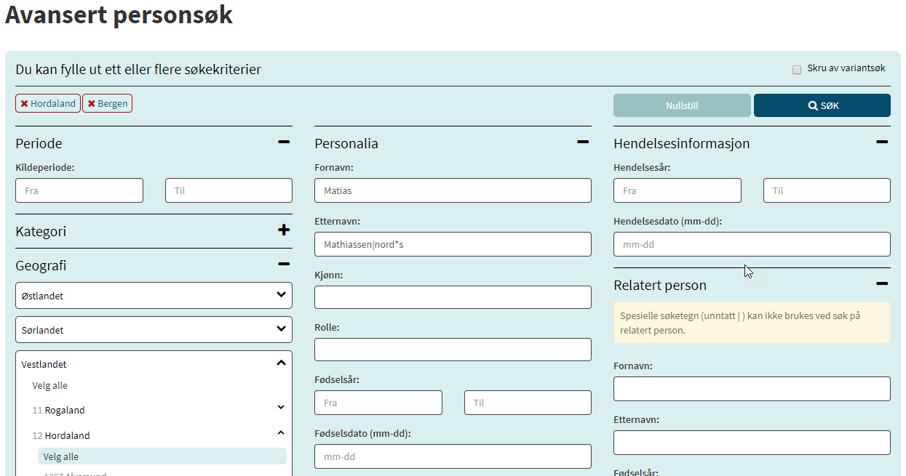Collapse the Vestlandet region list
This screenshot has height=476, width=906.
281,363
